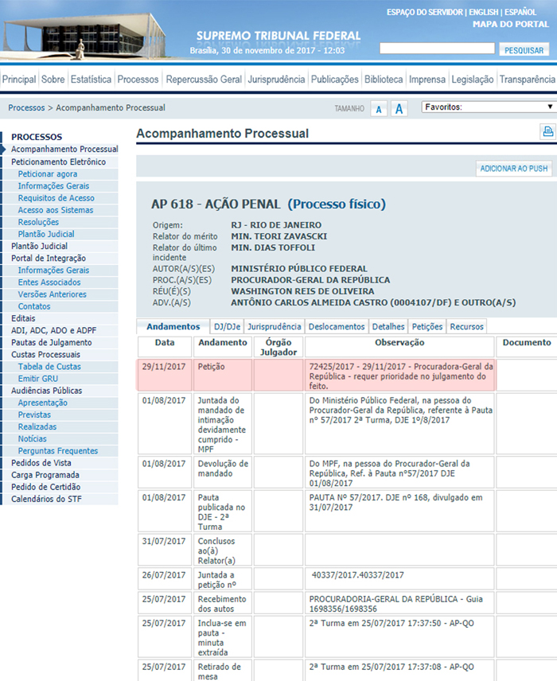Open Peticionar agora in sidebar
Viewport: 557px width, 681px height.
coord(48,173)
